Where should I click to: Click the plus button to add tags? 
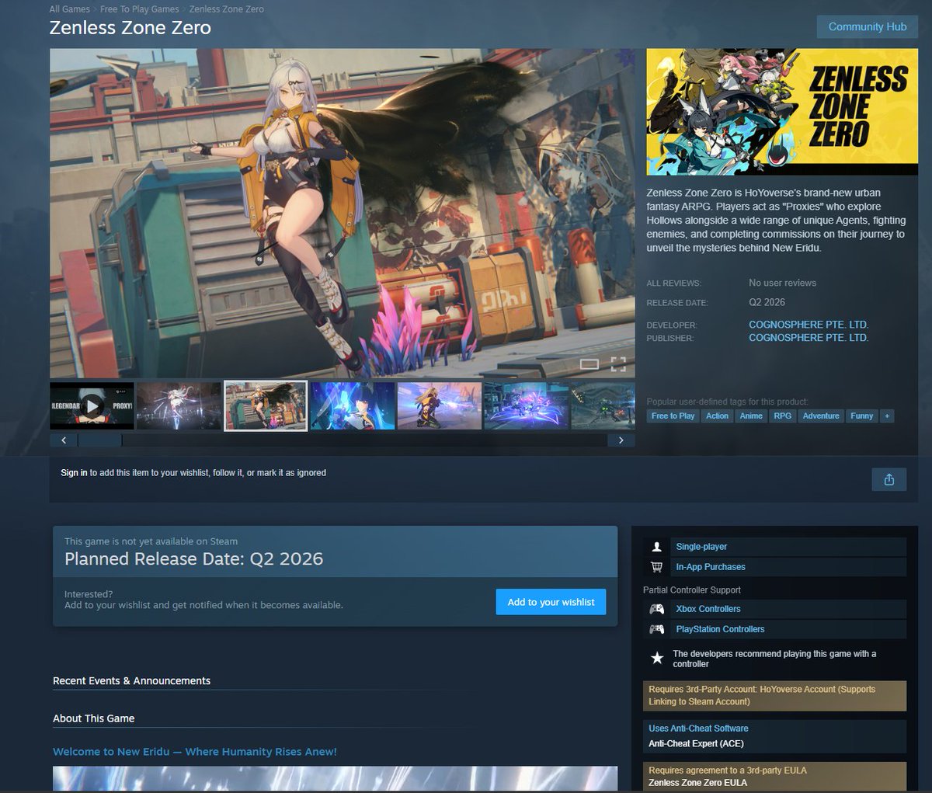(x=887, y=416)
